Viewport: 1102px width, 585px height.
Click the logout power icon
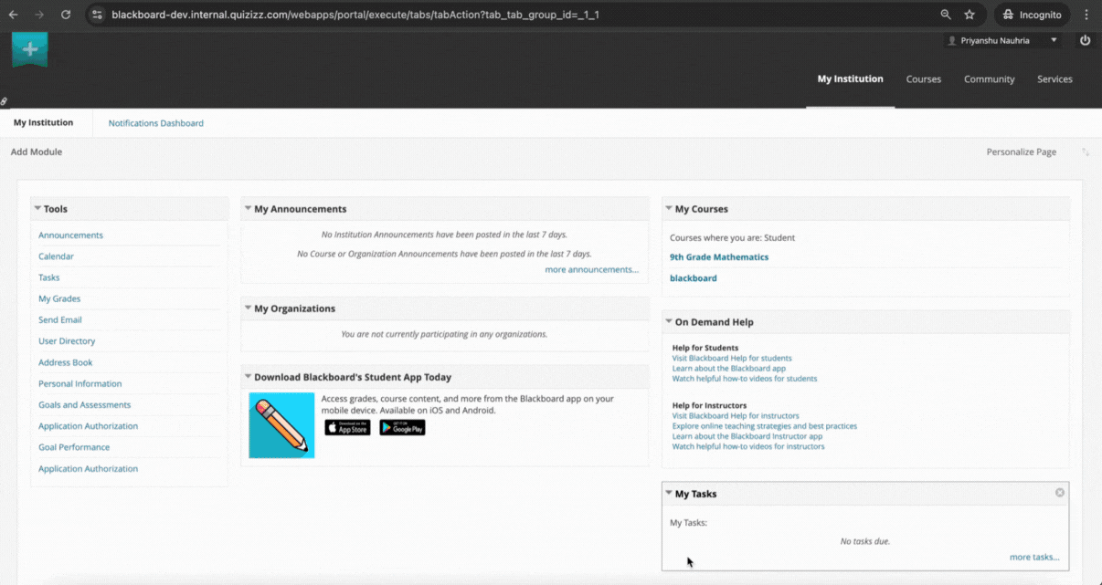(1085, 40)
